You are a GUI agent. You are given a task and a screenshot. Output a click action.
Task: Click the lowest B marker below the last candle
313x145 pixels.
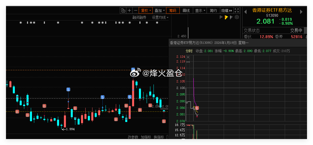pyautogui.click(x=164, y=121)
